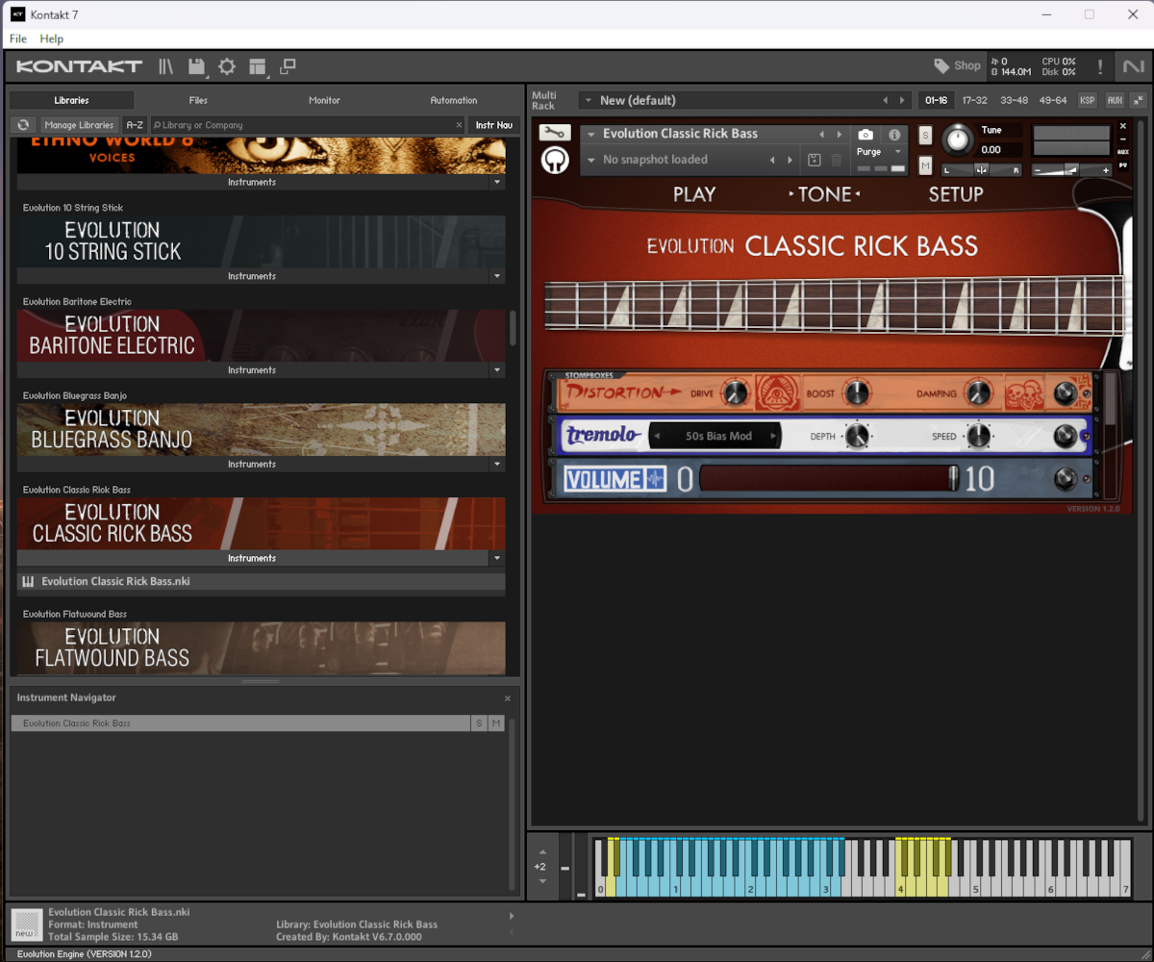
Task: Expand the Evolution 10 String Stick Instruments dropdown
Action: click(497, 276)
